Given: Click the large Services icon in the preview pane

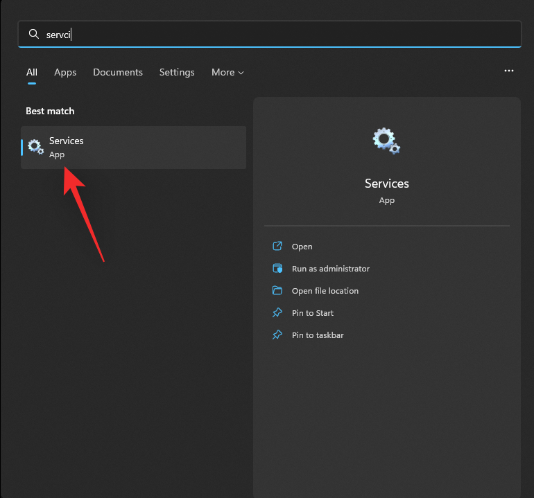Looking at the screenshot, I should pyautogui.click(x=386, y=141).
